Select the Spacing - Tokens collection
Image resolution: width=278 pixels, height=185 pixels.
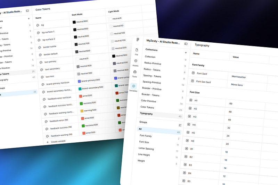tap(152, 76)
